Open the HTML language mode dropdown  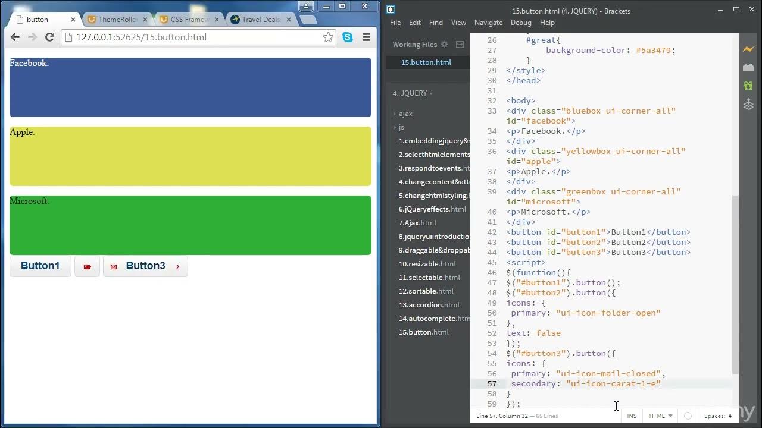click(x=661, y=416)
